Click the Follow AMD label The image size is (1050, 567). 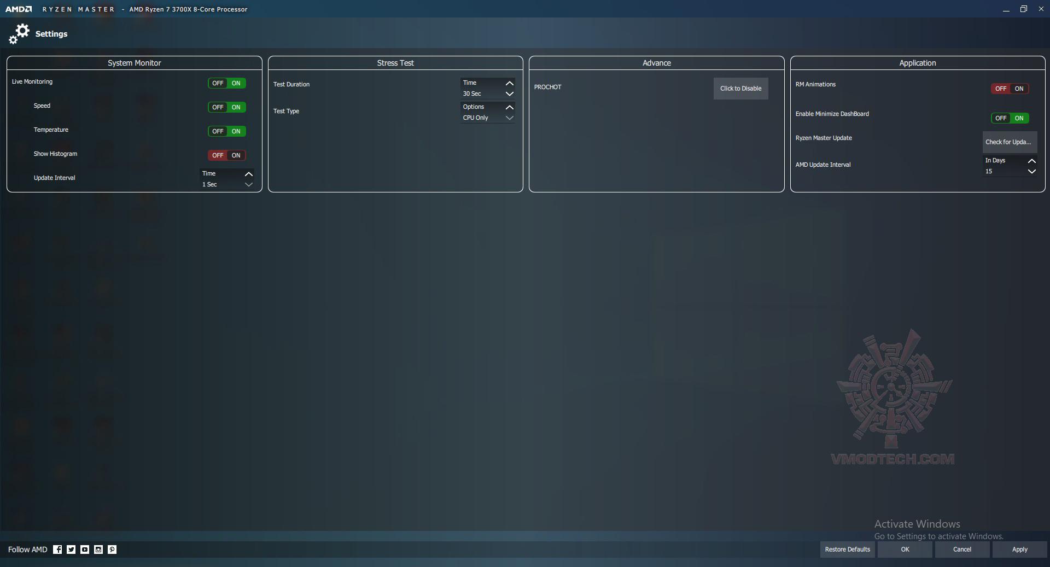28,550
